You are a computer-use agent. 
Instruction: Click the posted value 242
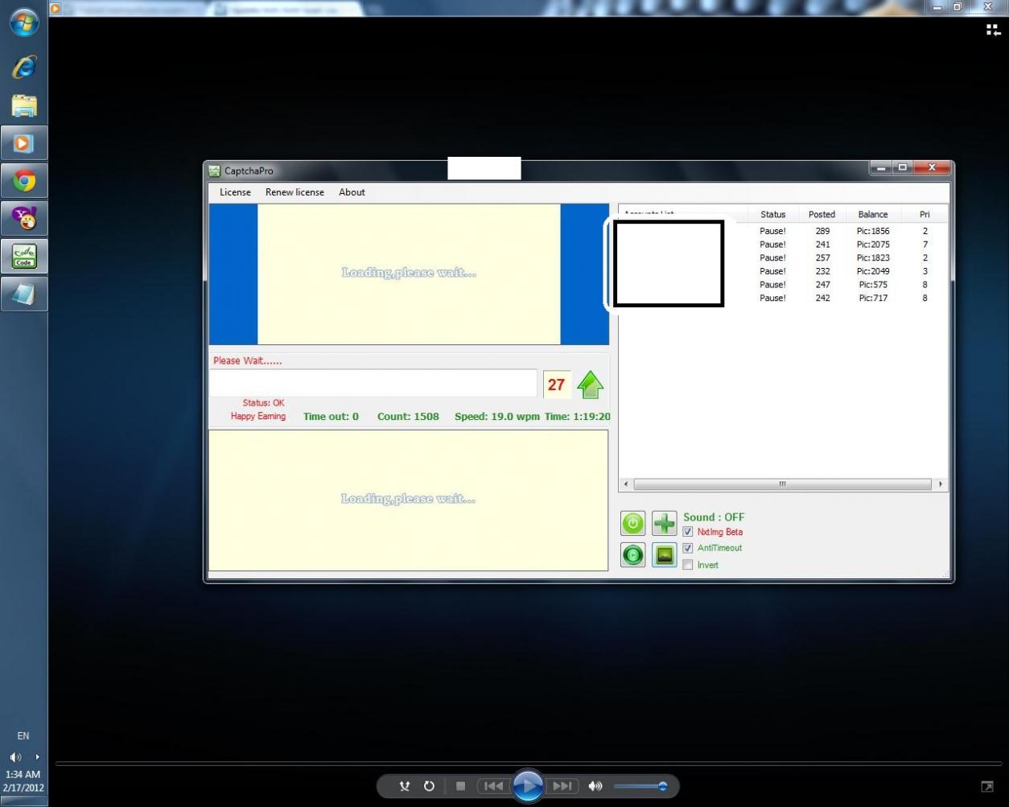coord(822,298)
